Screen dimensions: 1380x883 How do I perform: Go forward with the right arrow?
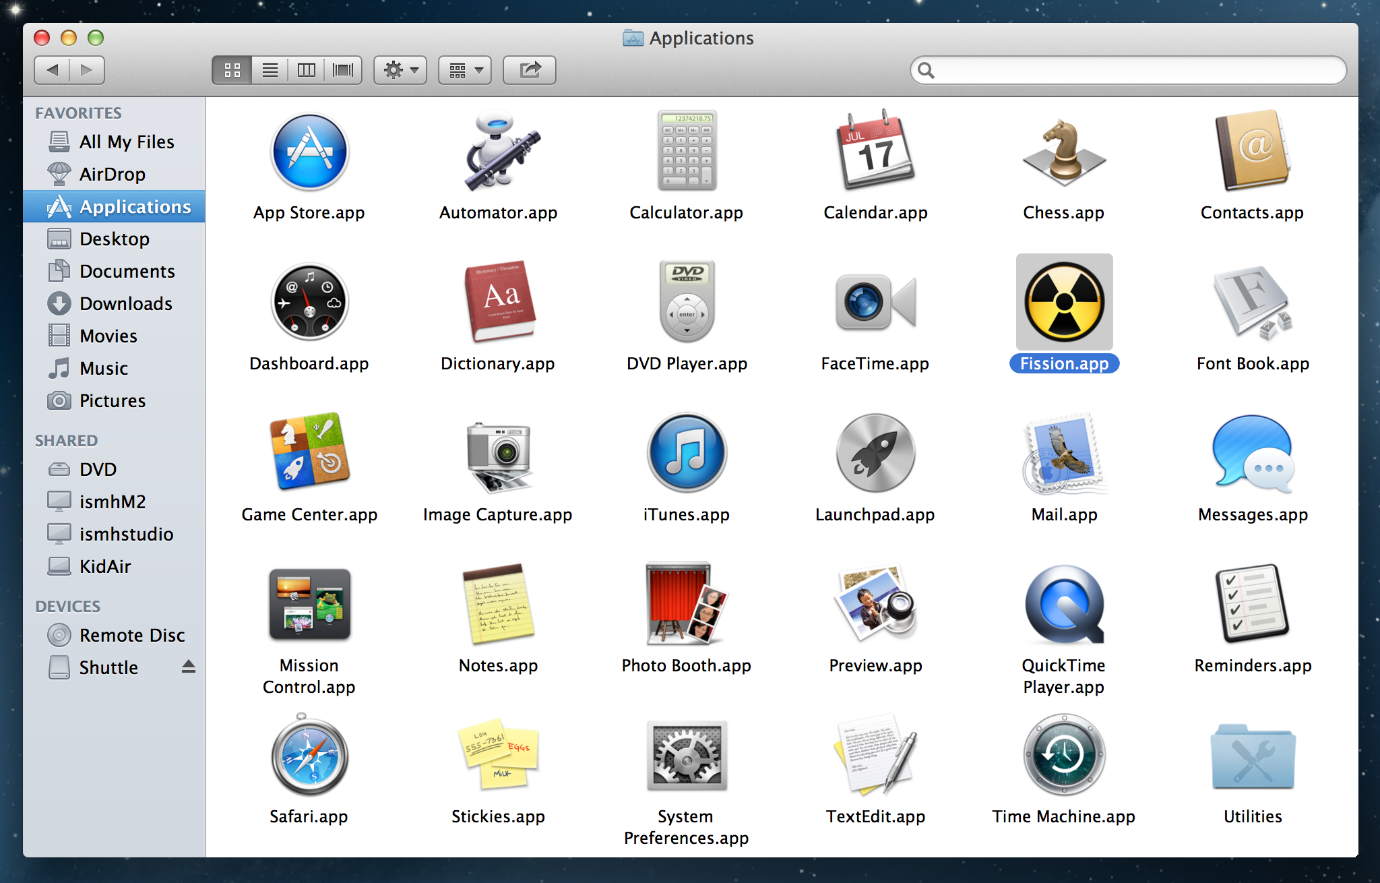click(x=87, y=70)
